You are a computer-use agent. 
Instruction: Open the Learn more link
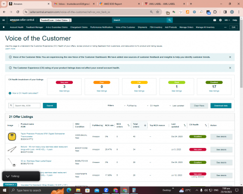pyautogui.click(x=10, y=48)
